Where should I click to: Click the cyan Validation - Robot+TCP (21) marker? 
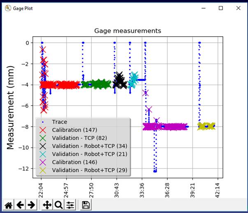(44, 154)
